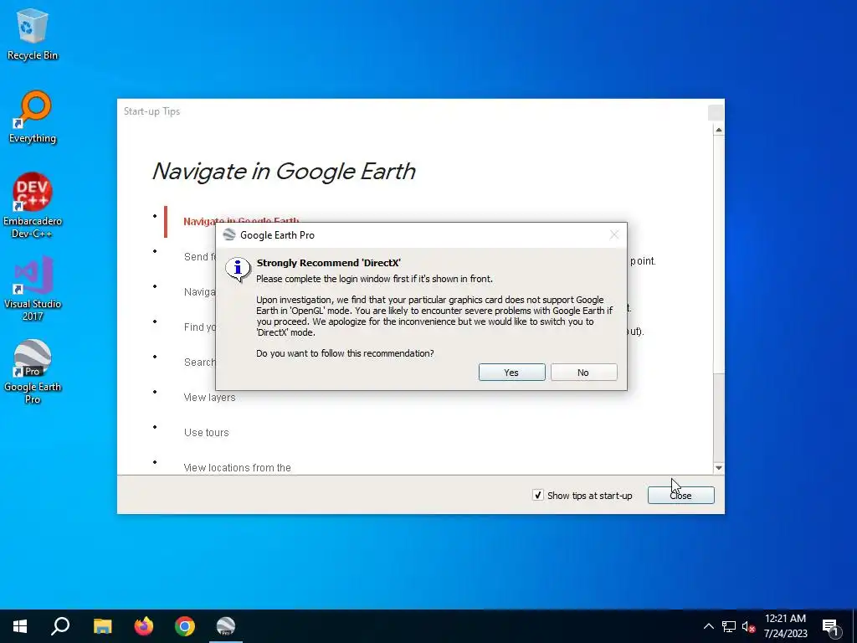This screenshot has width=857, height=643.
Task: Select the Google Earth Pro desktop shortcut
Action: pos(33,372)
